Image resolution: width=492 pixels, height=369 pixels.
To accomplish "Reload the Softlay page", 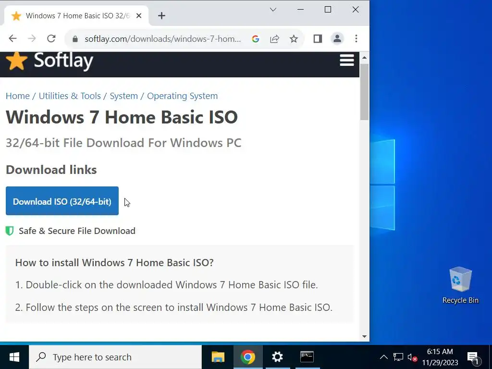I will pos(51,38).
